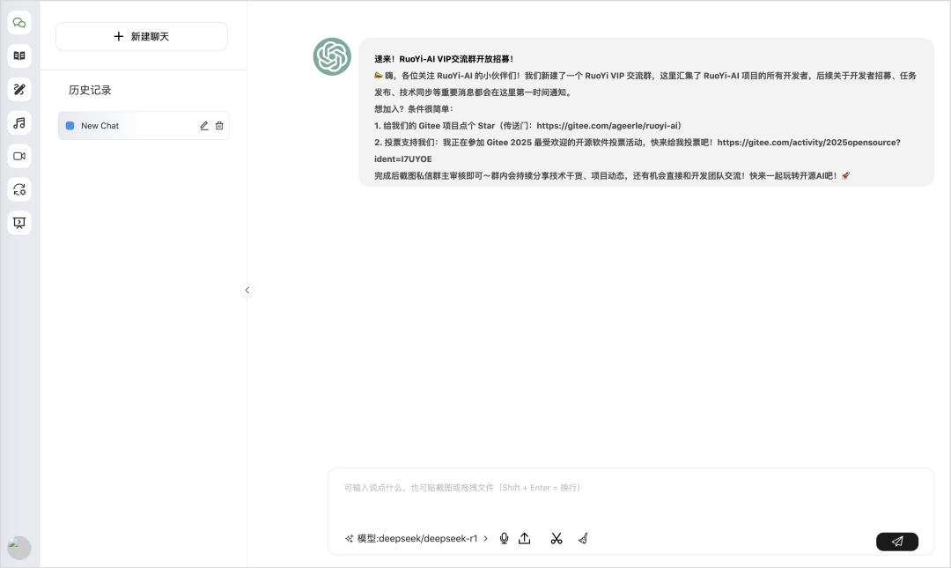Image resolution: width=951 pixels, height=568 pixels.
Task: Open the Gitee 2025opensource voting link
Action: pos(637,151)
